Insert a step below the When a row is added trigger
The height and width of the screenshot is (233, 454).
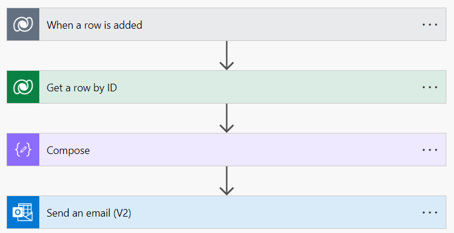point(227,56)
